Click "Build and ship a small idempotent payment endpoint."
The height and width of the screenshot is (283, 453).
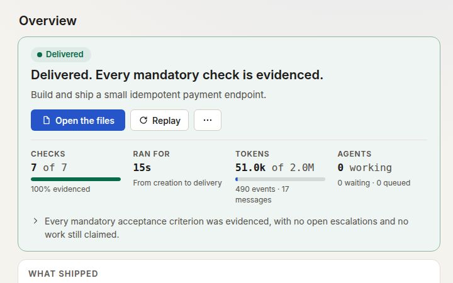148,95
